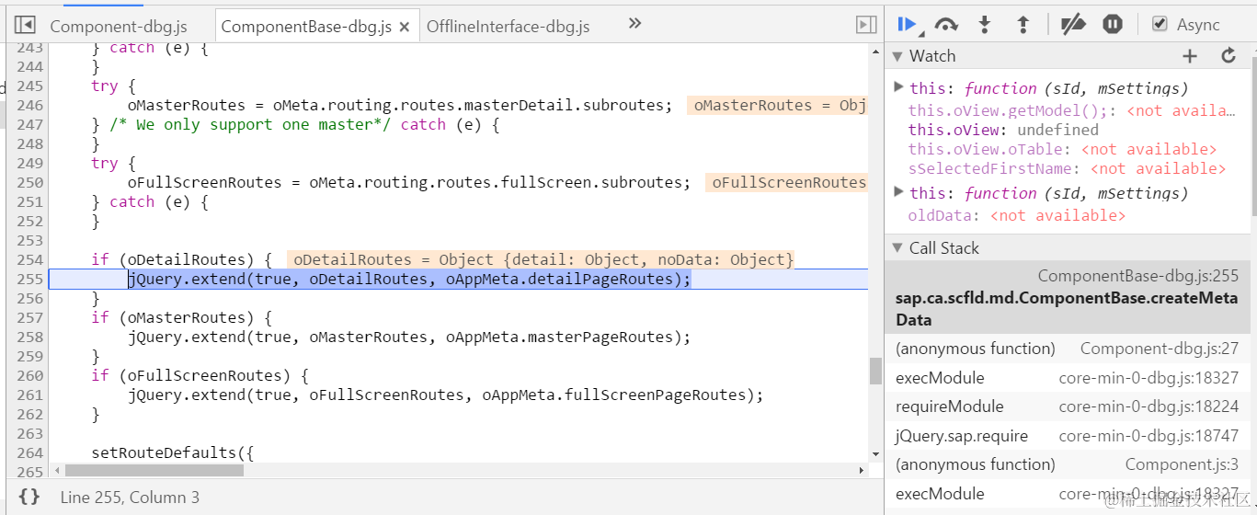1257x515 pixels.
Task: Toggle pause on exceptions
Action: pos(1113,25)
